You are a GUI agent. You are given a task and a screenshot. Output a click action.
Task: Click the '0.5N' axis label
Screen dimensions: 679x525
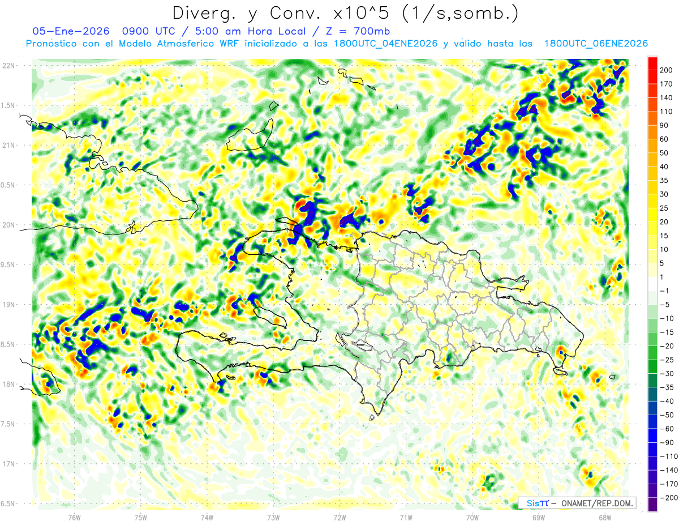8,185
